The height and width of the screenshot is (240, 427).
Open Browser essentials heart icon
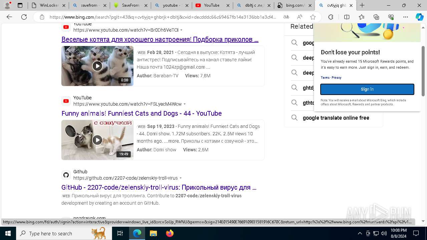click(391, 17)
